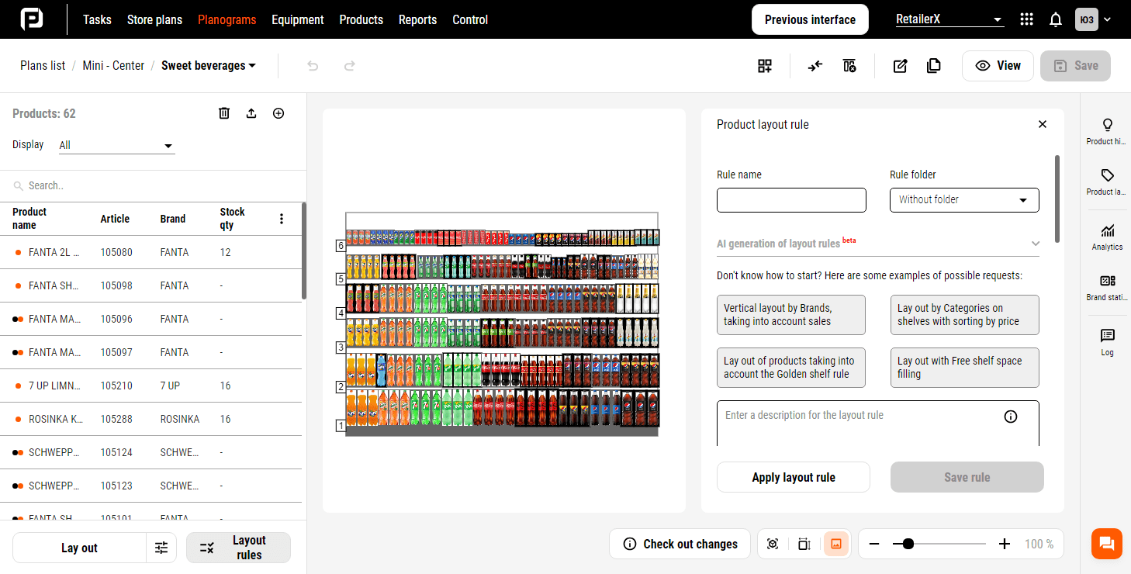Viewport: 1131px width, 574px height.
Task: Click the add product plus icon
Action: 278,113
